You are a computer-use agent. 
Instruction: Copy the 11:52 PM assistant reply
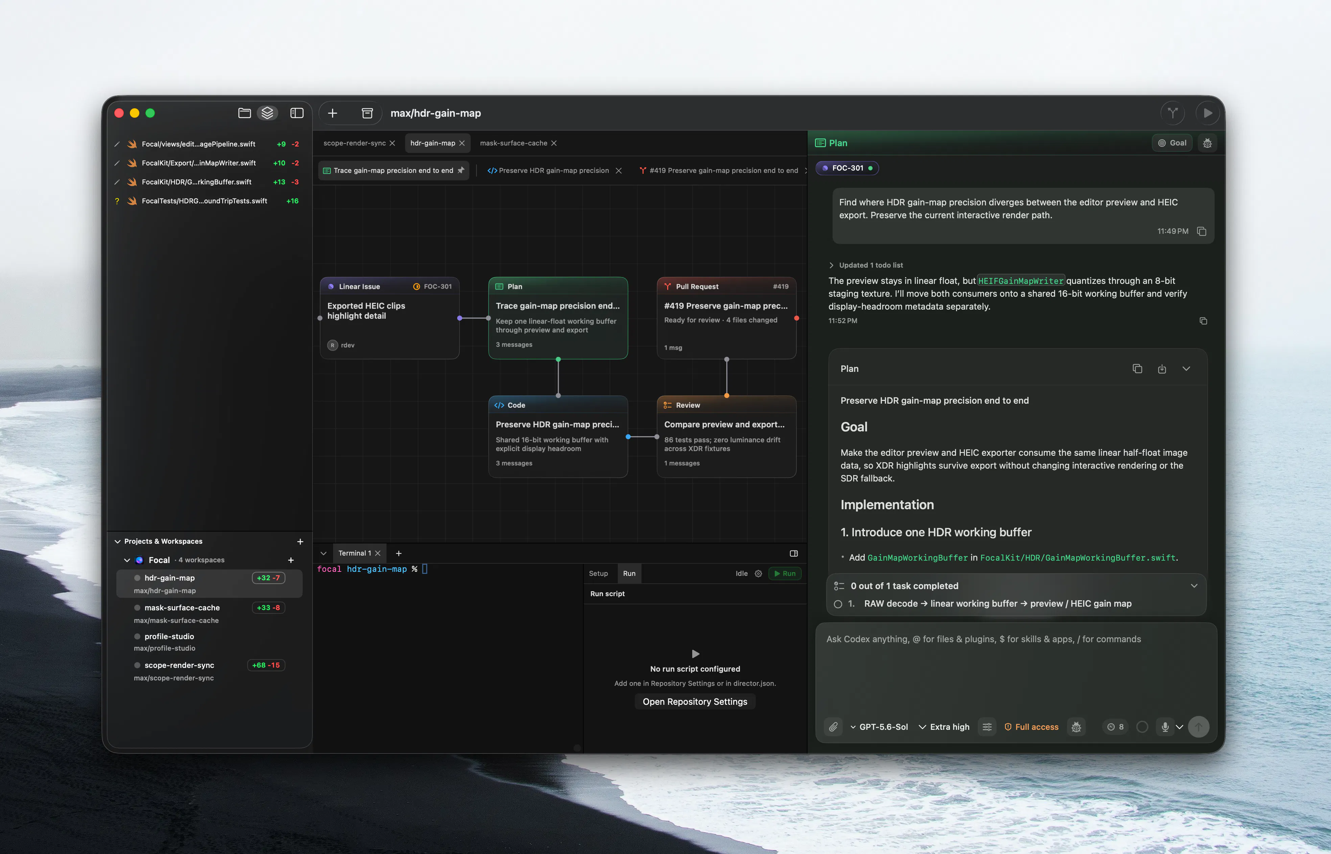click(1203, 321)
